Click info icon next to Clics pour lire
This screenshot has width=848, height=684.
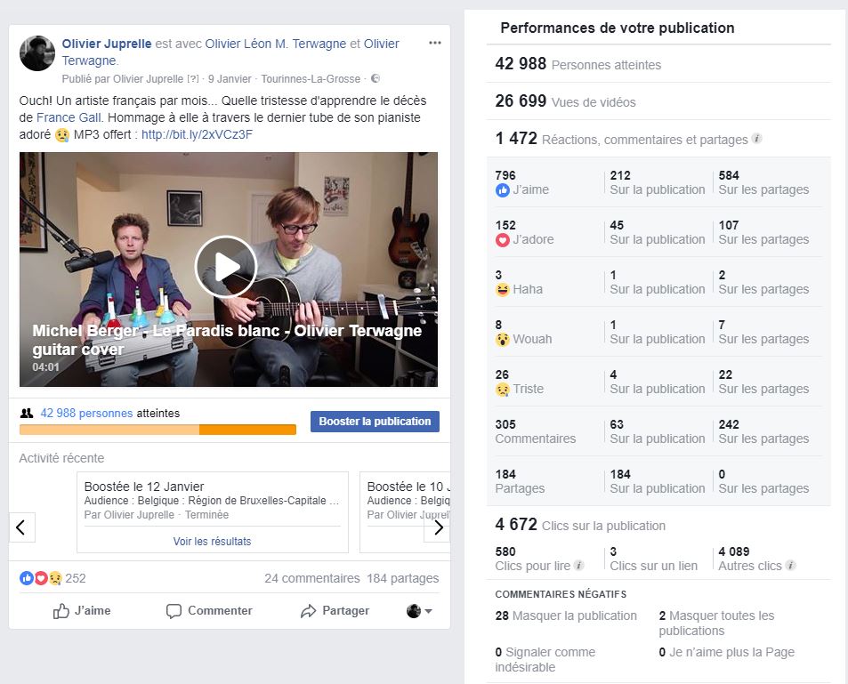point(578,565)
